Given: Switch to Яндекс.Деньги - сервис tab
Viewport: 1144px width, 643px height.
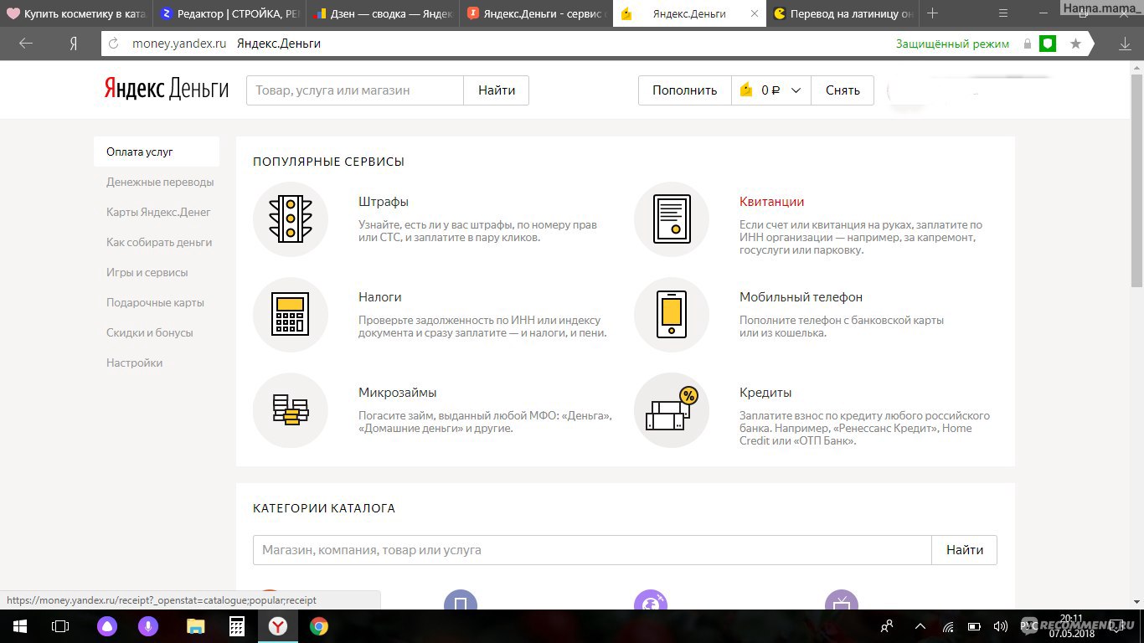Looking at the screenshot, I should (x=535, y=13).
